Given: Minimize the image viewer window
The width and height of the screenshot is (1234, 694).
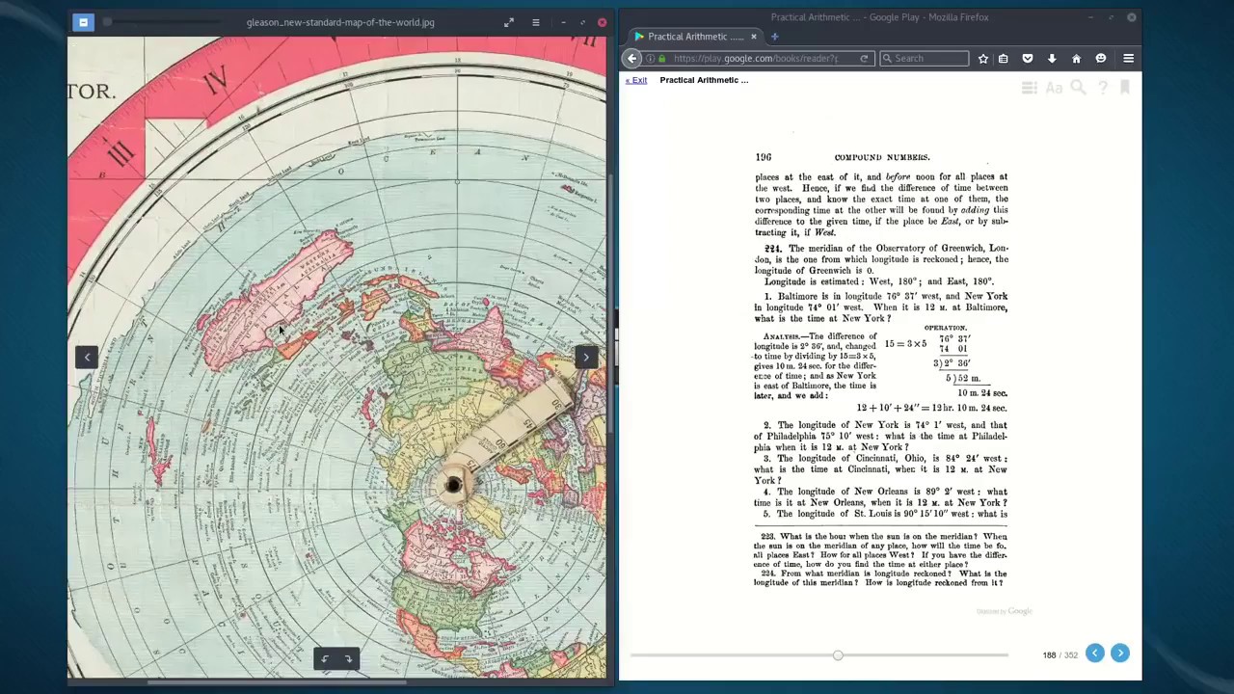Looking at the screenshot, I should [563, 22].
